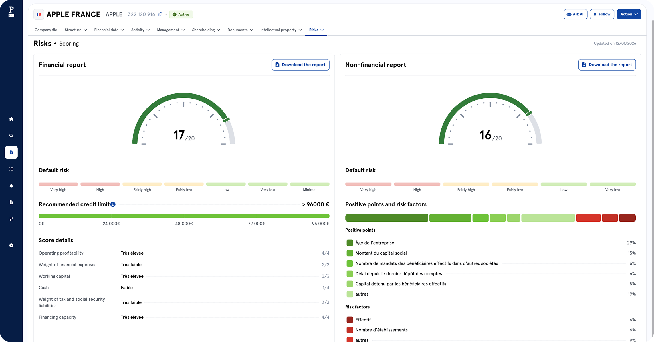
Task: Expand sidebar with the arrow circle icon
Action: [x=11, y=245]
